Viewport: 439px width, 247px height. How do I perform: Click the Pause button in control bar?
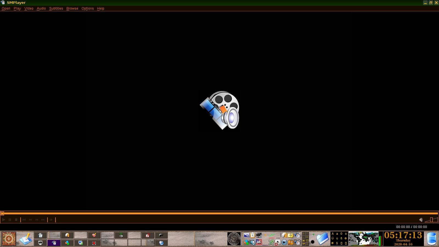(x=10, y=220)
